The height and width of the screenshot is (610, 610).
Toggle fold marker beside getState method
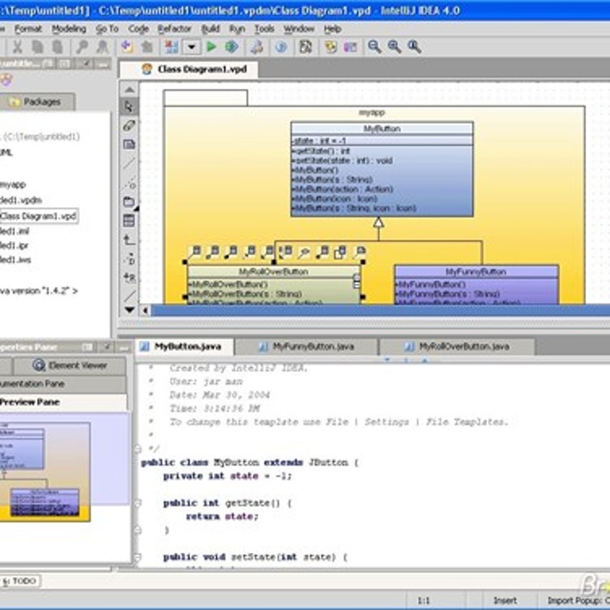coord(137,504)
